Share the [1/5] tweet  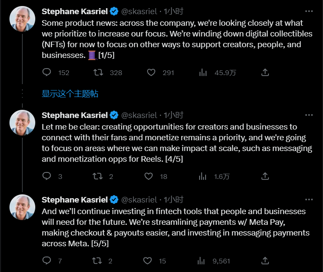point(265,73)
